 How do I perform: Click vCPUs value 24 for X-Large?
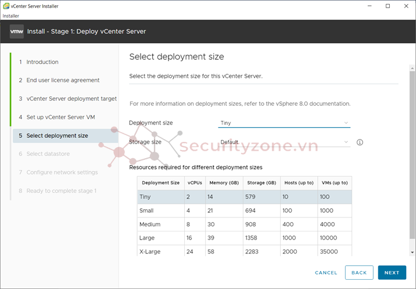click(x=189, y=252)
